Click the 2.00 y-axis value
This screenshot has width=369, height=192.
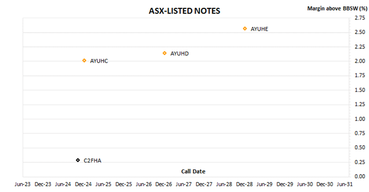pos(360,61)
